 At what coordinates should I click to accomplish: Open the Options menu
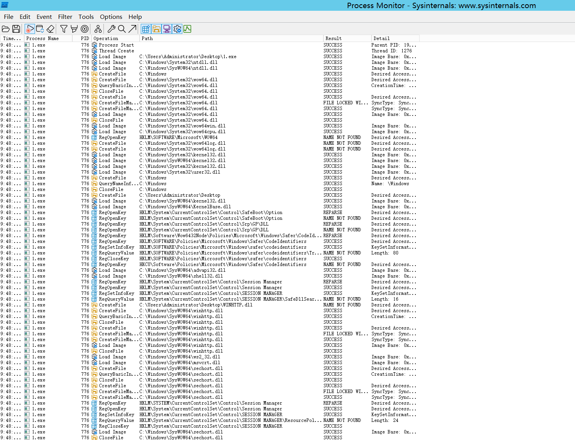pyautogui.click(x=111, y=17)
